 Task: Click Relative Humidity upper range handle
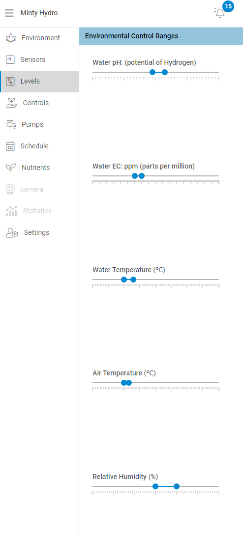[x=177, y=486]
